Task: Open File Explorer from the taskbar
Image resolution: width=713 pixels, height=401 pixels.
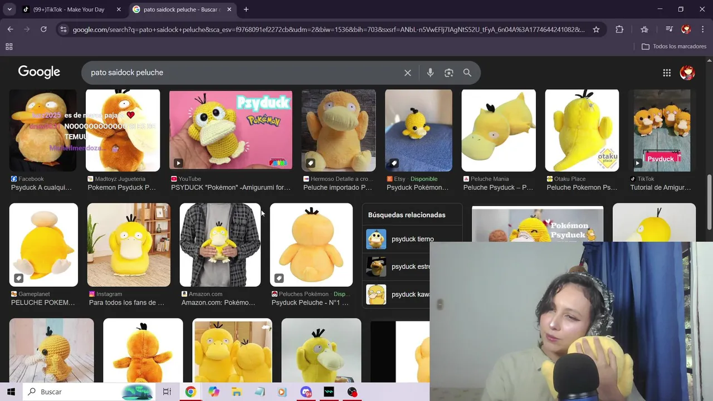Action: 237,392
